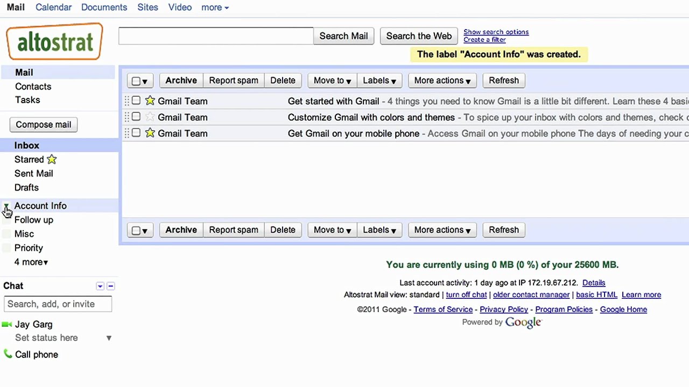Viewport: 689px width, 387px height.
Task: Unstar the Get Gmail on your mobile phone email
Action: pos(150,133)
